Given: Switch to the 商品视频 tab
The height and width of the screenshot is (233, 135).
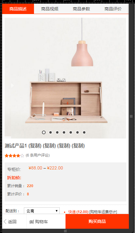Looking at the screenshot, I should click(x=50, y=9).
